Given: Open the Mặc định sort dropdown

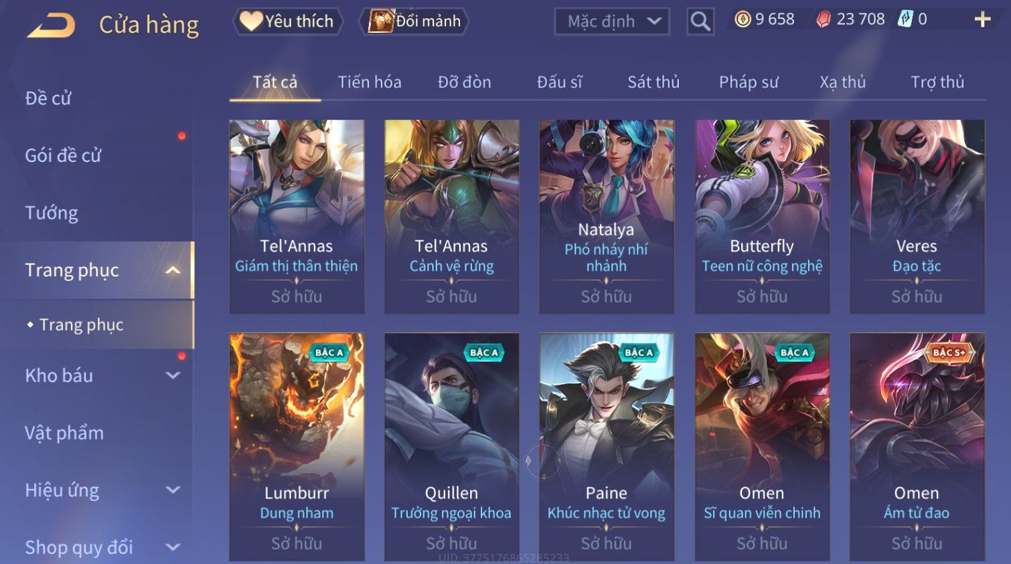Looking at the screenshot, I should 612,21.
